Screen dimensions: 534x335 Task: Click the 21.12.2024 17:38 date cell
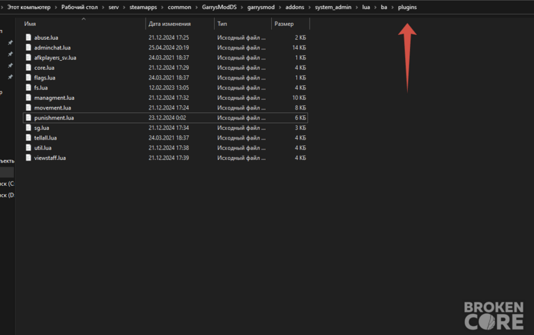(169, 148)
